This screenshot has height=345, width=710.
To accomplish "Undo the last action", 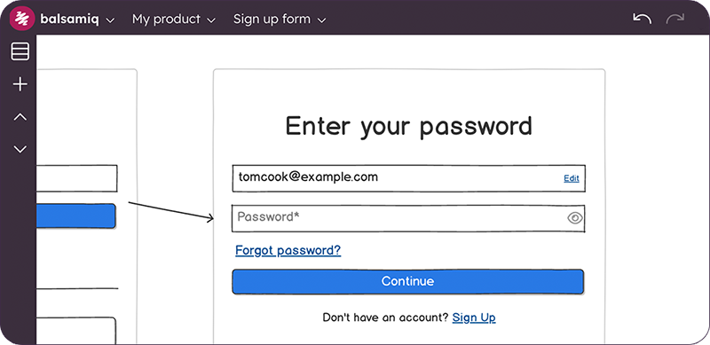I will pyautogui.click(x=642, y=19).
